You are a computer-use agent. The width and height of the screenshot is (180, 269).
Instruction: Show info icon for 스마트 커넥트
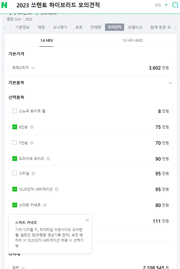coord(45,205)
